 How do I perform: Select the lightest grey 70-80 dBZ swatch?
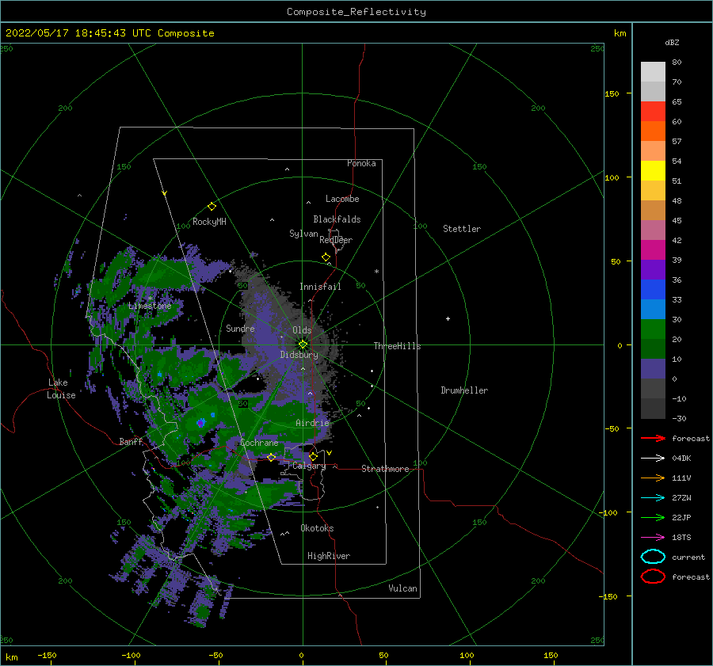click(653, 72)
